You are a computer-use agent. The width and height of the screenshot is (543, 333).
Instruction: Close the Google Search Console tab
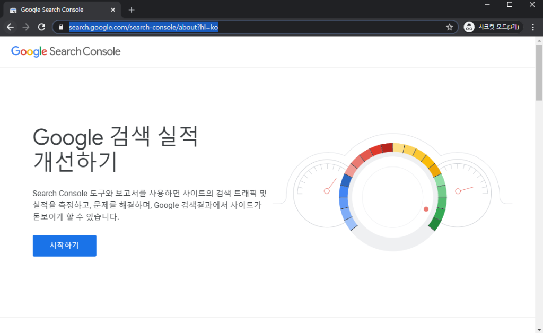tap(113, 10)
